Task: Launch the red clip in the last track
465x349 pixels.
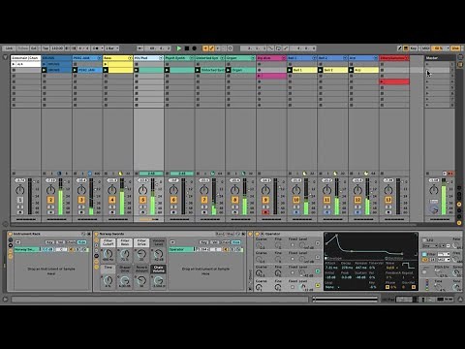Action: click(x=382, y=81)
